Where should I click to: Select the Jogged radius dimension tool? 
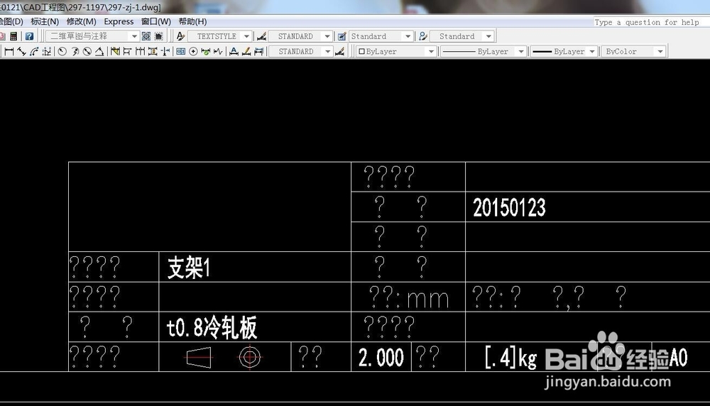tap(75, 52)
